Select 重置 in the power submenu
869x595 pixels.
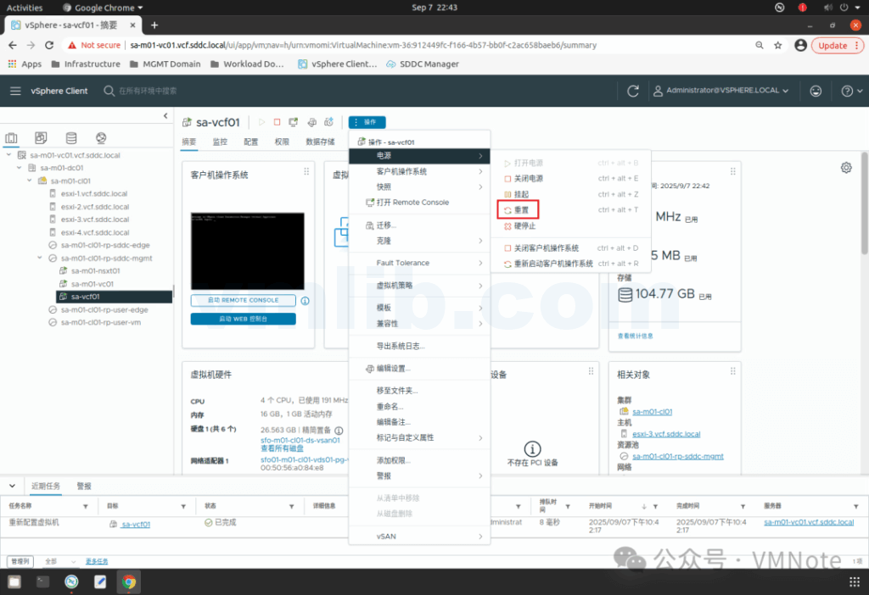pos(521,209)
